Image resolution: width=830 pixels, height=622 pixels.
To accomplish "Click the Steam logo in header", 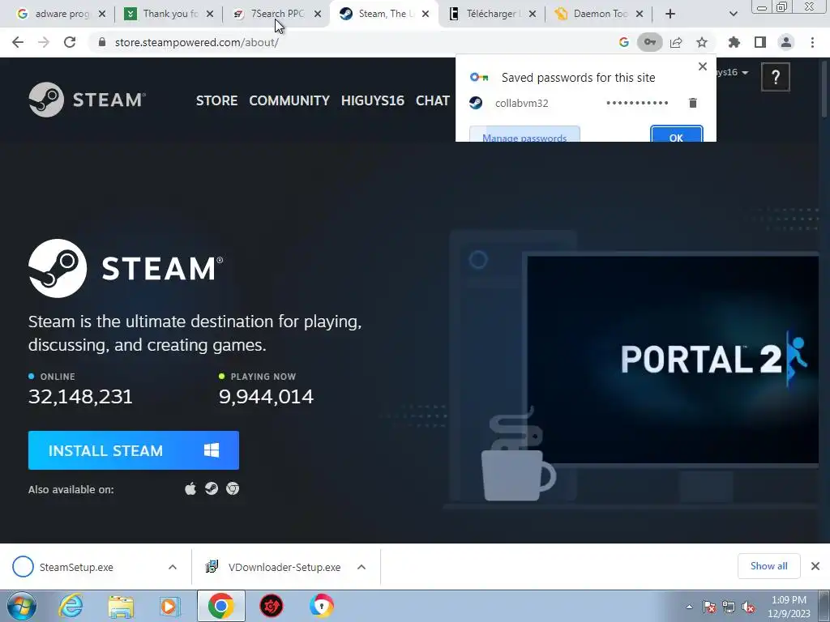I will click(x=88, y=100).
